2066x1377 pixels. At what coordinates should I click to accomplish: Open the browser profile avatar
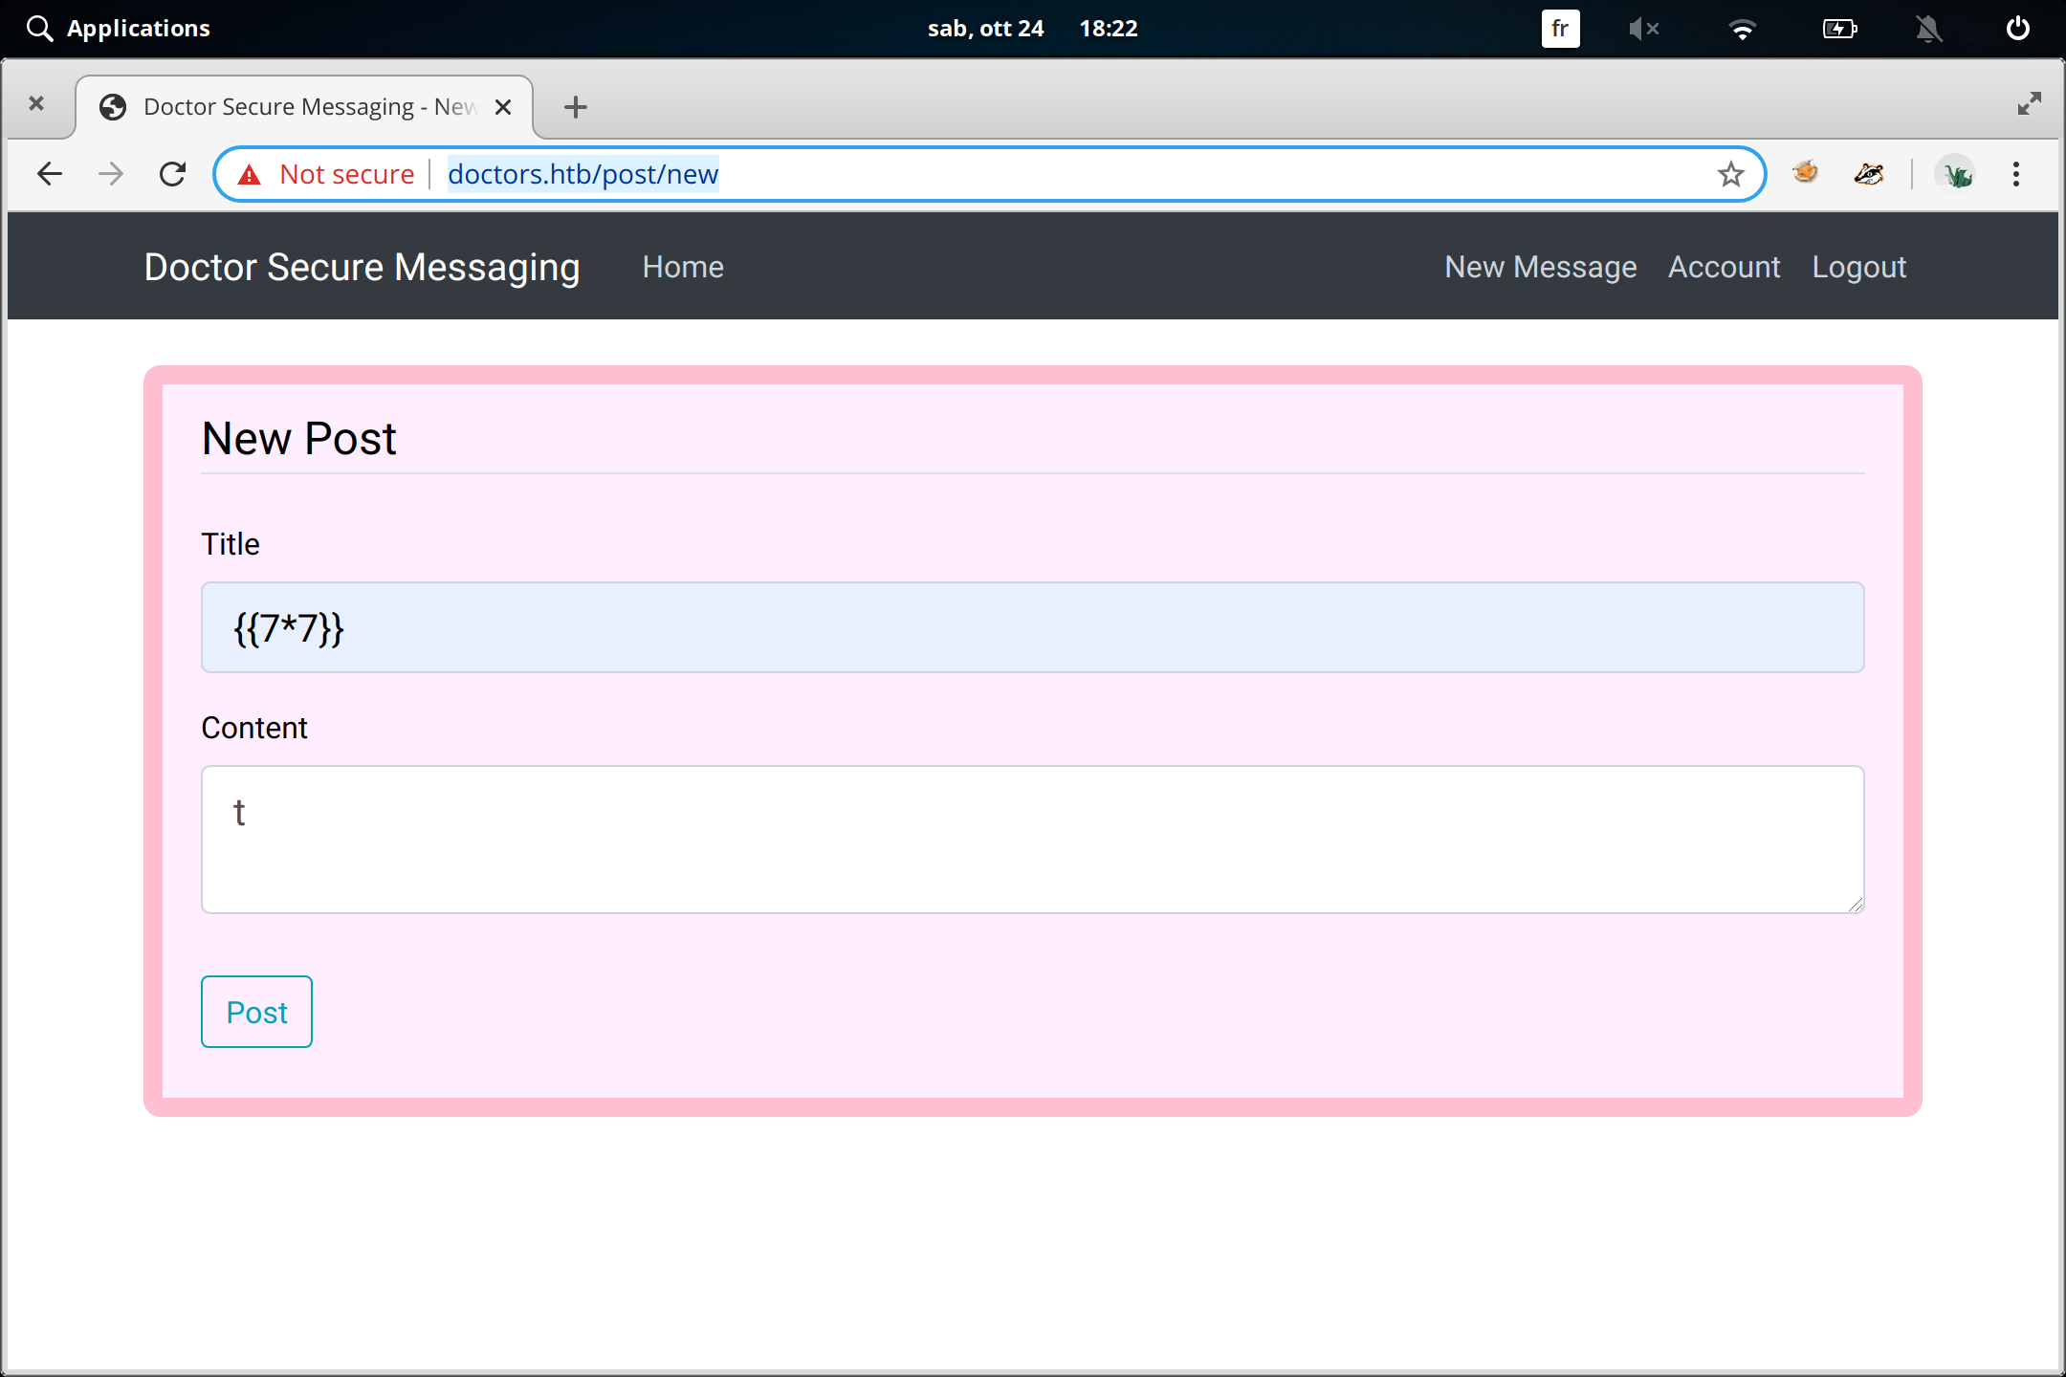pyautogui.click(x=1955, y=174)
